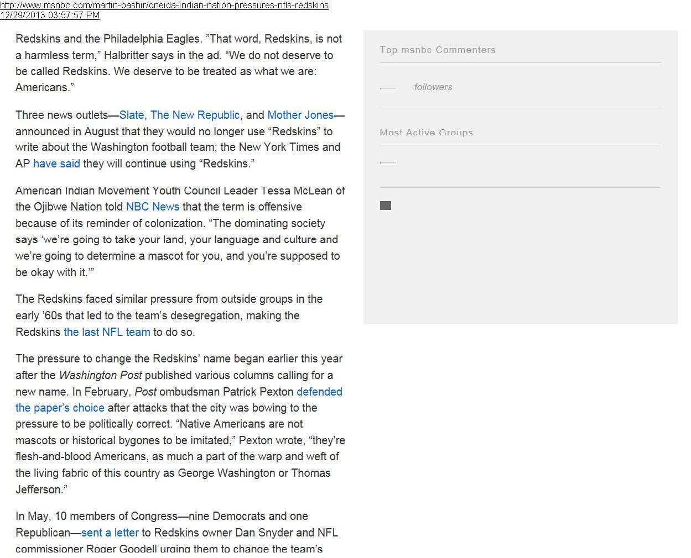
Task: Click the placeholder under Most Active Groups
Action: click(388, 163)
